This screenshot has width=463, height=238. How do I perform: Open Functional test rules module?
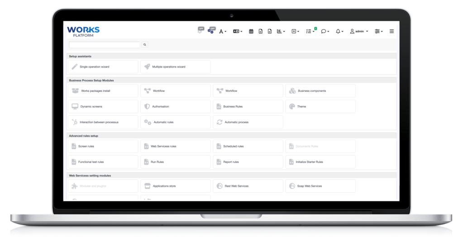click(103, 162)
